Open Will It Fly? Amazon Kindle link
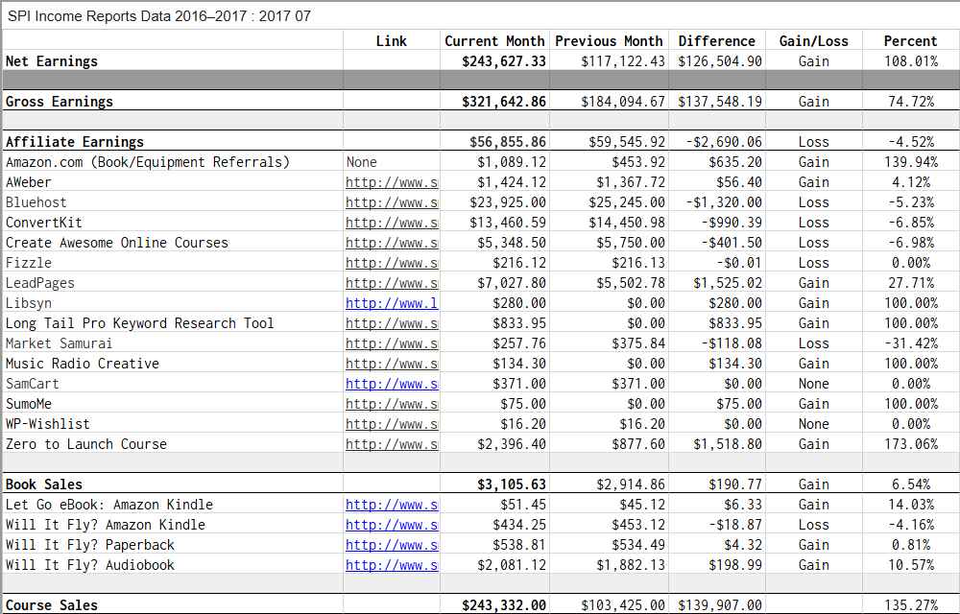This screenshot has width=960, height=614. [x=392, y=526]
